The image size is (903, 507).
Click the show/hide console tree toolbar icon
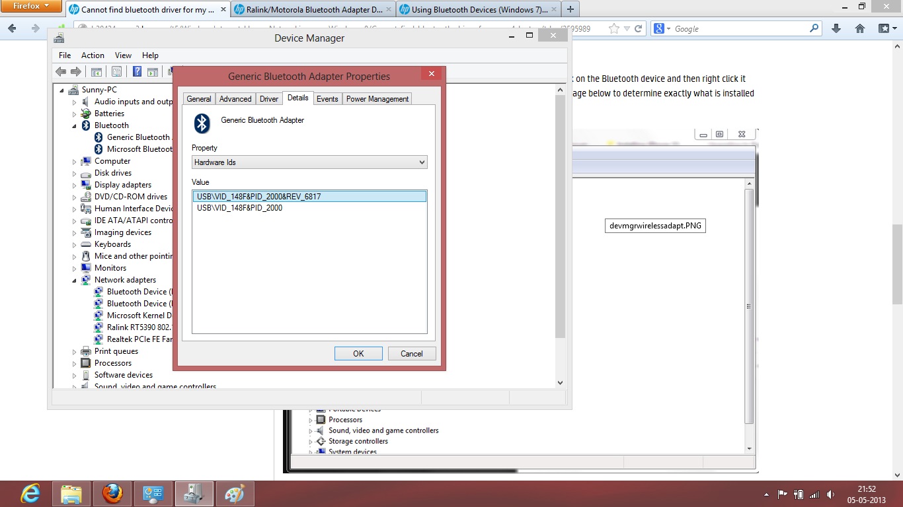(x=96, y=71)
